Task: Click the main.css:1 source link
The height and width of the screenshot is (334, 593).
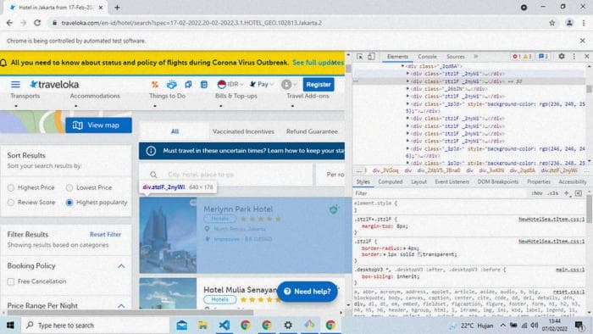Action: [x=570, y=270]
